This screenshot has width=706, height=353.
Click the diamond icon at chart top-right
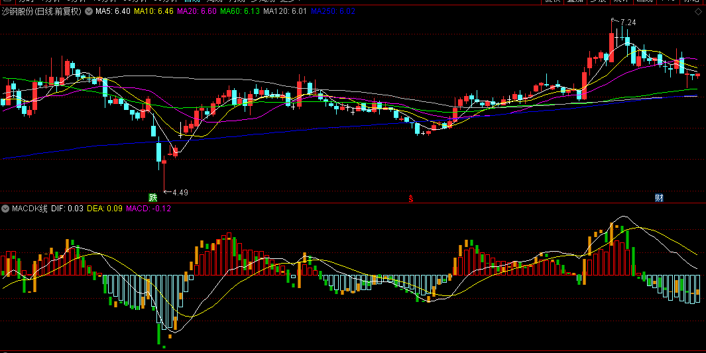(x=698, y=12)
